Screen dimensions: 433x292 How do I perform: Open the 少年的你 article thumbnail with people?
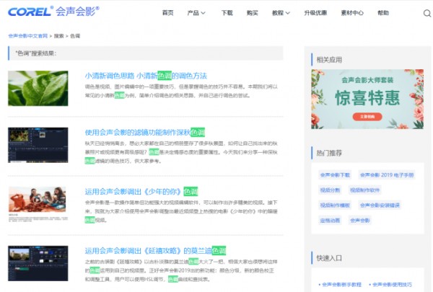click(38, 204)
